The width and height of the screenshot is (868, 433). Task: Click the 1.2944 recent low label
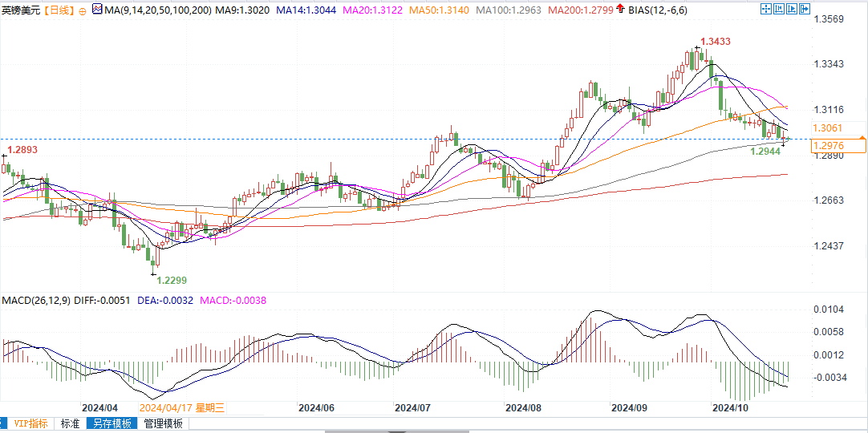[766, 151]
